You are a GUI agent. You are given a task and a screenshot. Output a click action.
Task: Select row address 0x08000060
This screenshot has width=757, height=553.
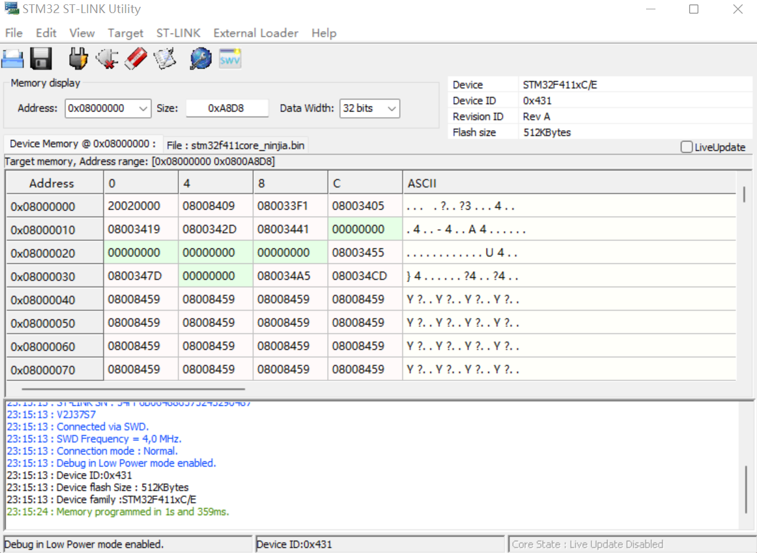tap(55, 346)
